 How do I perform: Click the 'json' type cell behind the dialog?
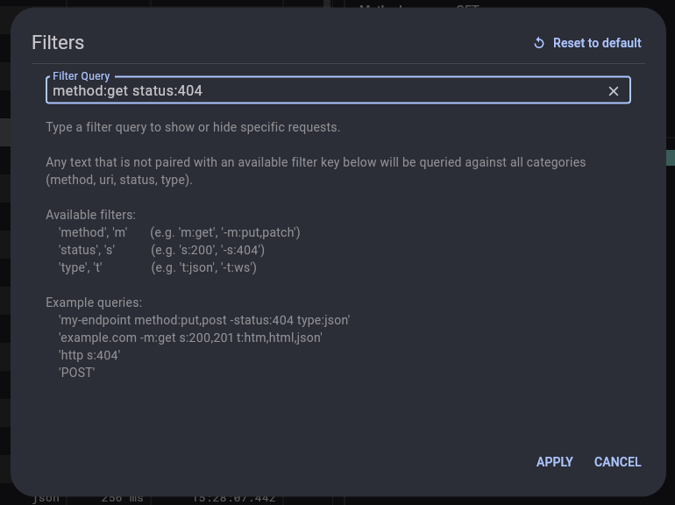coord(46,498)
